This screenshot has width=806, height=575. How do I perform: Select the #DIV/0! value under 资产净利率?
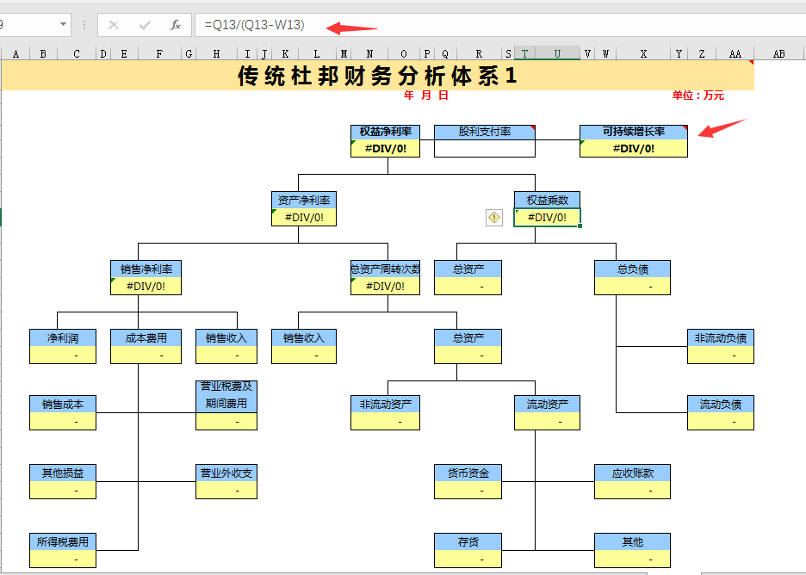pos(304,218)
